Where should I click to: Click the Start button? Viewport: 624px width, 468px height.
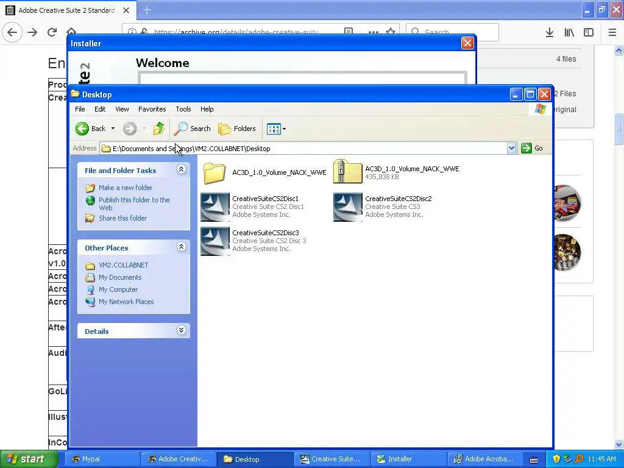point(29,459)
